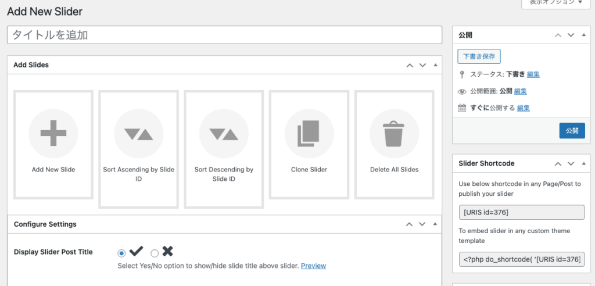Click Sort Descending by Slide ID icon
The width and height of the screenshot is (595, 286).
pos(224,134)
